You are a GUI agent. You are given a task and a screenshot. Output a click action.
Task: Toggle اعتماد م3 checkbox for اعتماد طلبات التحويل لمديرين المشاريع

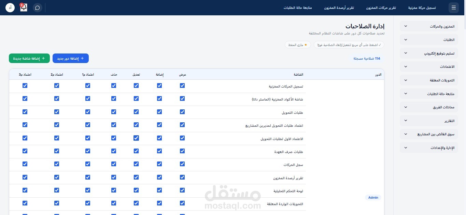(x=25, y=125)
